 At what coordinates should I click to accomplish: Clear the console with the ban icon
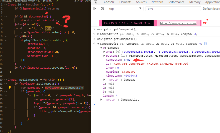(x=102, y=9)
